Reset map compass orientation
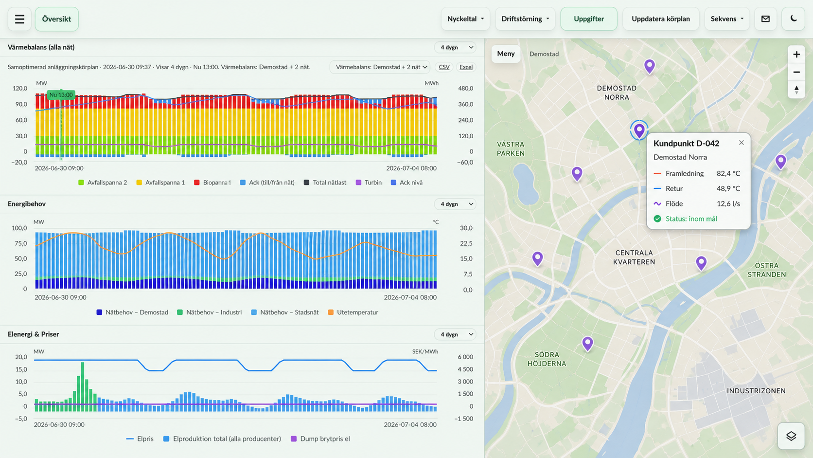This screenshot has width=813, height=458. [796, 90]
